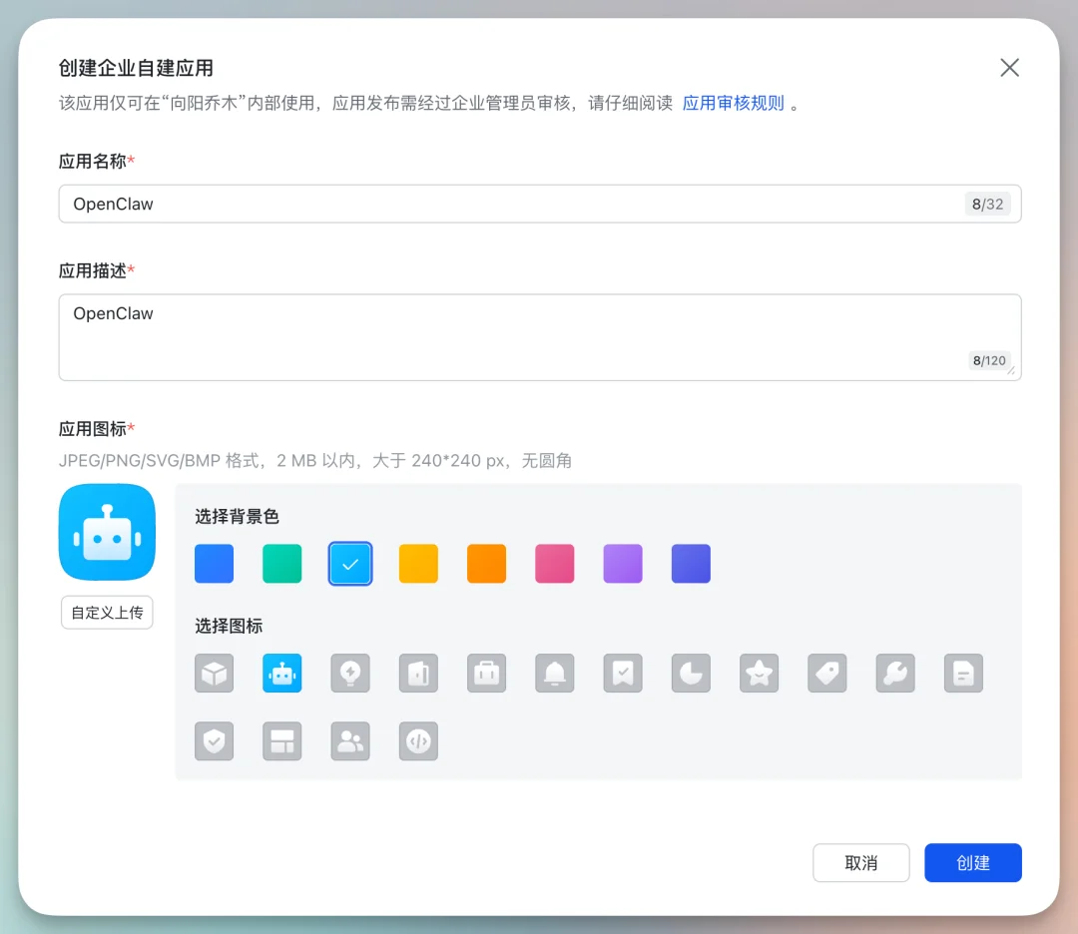The height and width of the screenshot is (934, 1078).
Task: Select the lightbulb icon
Action: pyautogui.click(x=349, y=673)
